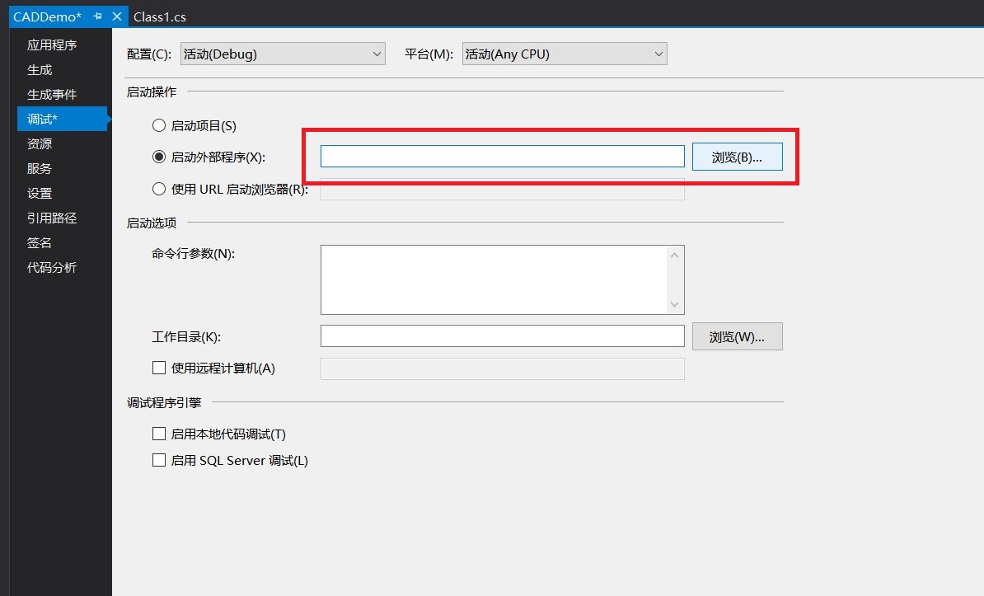This screenshot has height=596, width=984.
Task: Open the 签名 signing settings page
Action: coord(39,242)
